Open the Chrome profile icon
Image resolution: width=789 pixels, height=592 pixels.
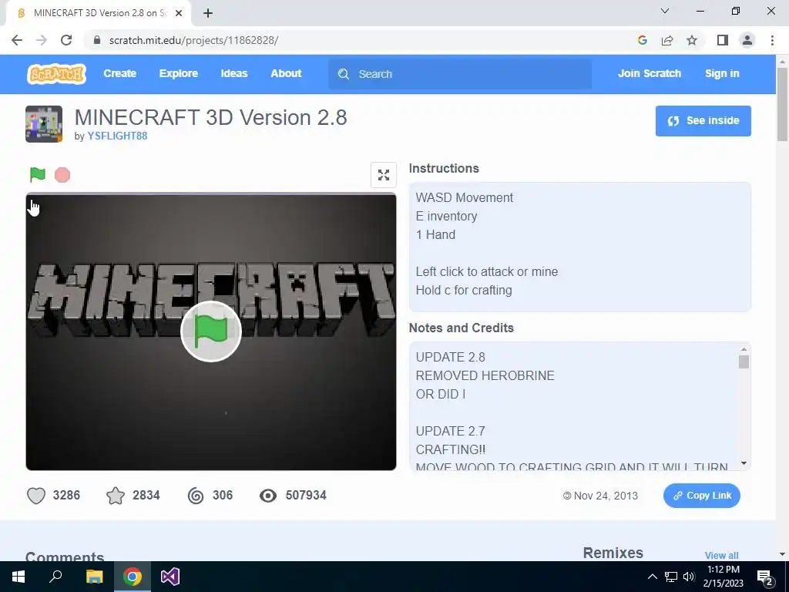pos(747,40)
